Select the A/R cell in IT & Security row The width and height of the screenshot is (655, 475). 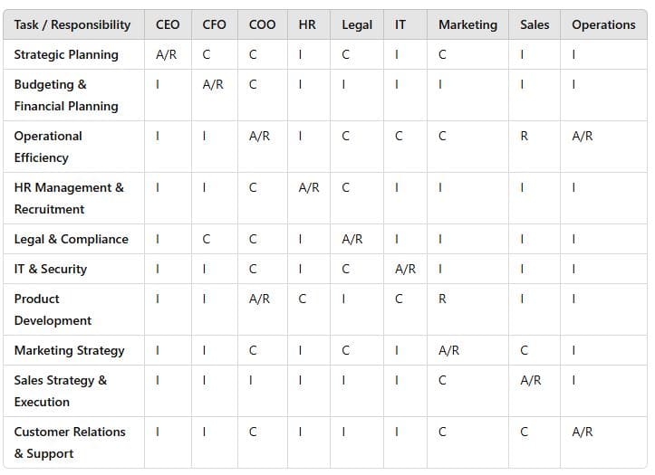coord(405,269)
